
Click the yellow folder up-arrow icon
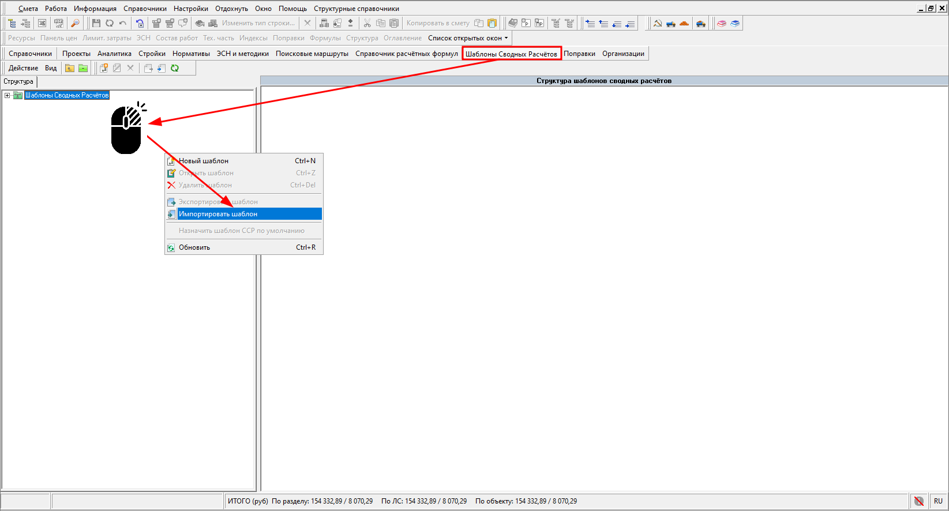click(x=70, y=68)
